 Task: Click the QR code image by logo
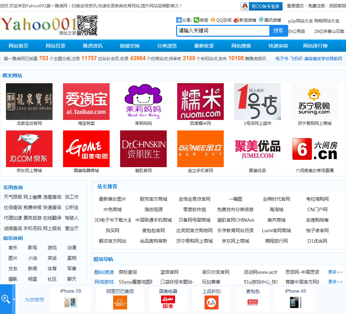tap(87, 25)
